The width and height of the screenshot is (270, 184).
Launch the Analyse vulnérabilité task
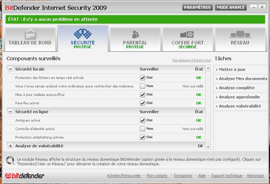[240, 106]
